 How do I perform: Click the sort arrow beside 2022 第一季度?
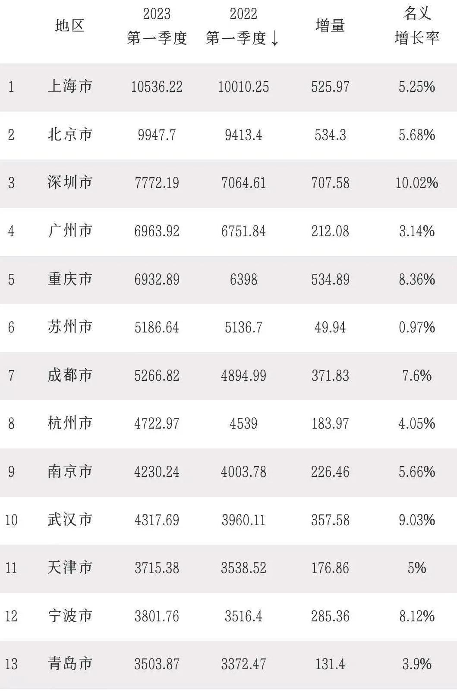(x=274, y=39)
